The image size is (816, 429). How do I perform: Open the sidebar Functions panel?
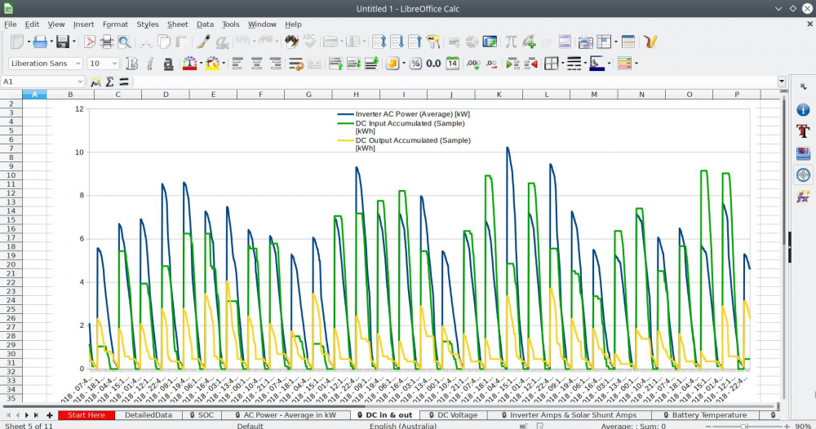pyautogui.click(x=803, y=196)
